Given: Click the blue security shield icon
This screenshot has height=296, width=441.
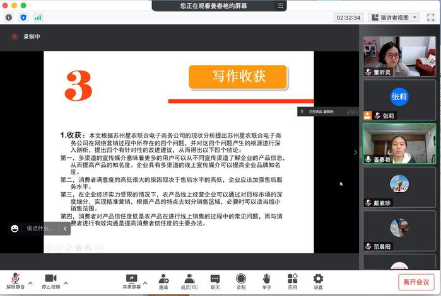Looking at the screenshot, I should (23, 18).
